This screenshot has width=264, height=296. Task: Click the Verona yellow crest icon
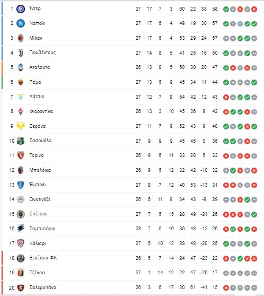click(x=21, y=126)
